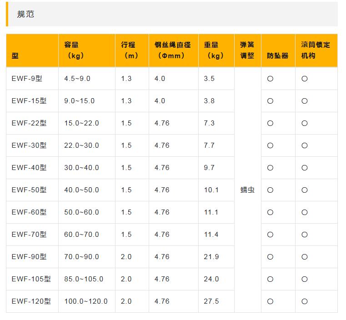Click the 蠕虫 spring adjustment cell
Image resolution: width=346 pixels, height=320 pixels.
point(247,190)
